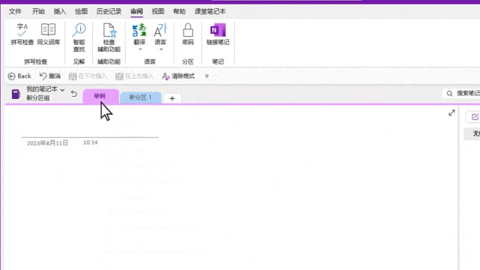
Task: Open the 文件 menu
Action: point(15,12)
